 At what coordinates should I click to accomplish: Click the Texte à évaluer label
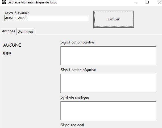(x=17, y=13)
